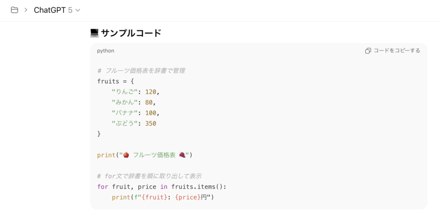This screenshot has width=440, height=222.
Task: Click the python language label
Action: tap(106, 51)
